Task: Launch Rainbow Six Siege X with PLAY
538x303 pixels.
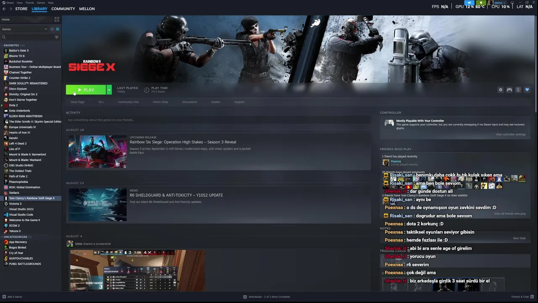Action: click(86, 90)
